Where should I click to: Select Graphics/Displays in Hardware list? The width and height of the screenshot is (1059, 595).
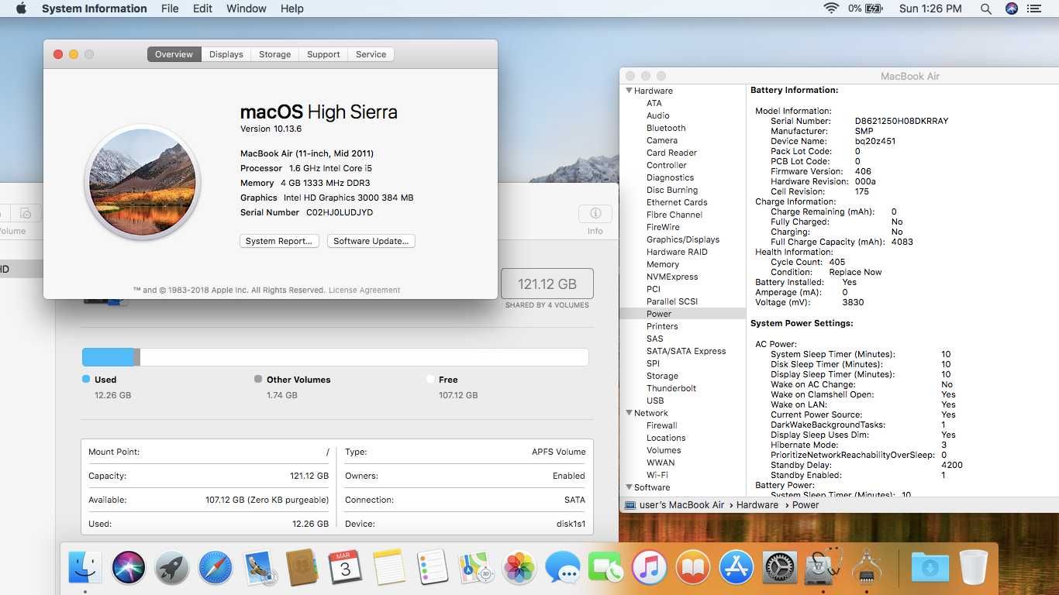tap(683, 239)
